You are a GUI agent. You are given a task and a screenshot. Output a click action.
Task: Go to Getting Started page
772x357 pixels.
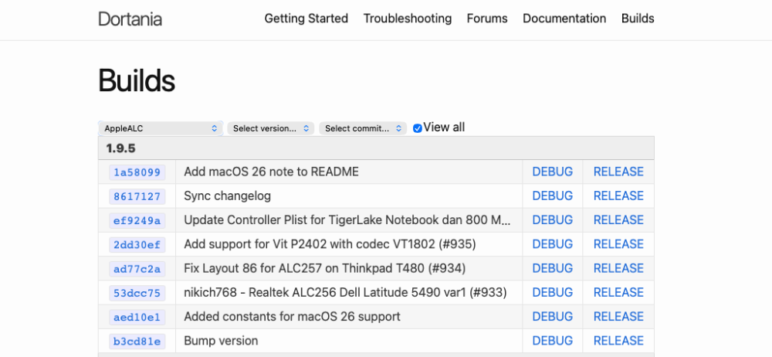(x=306, y=19)
